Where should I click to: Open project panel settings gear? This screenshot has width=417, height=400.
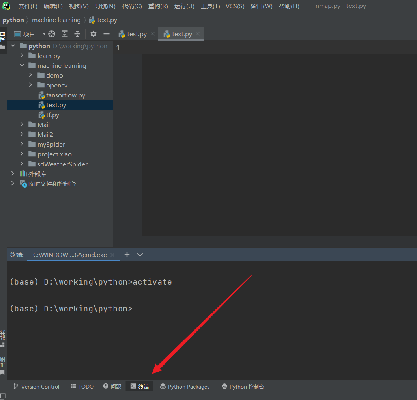pos(93,34)
